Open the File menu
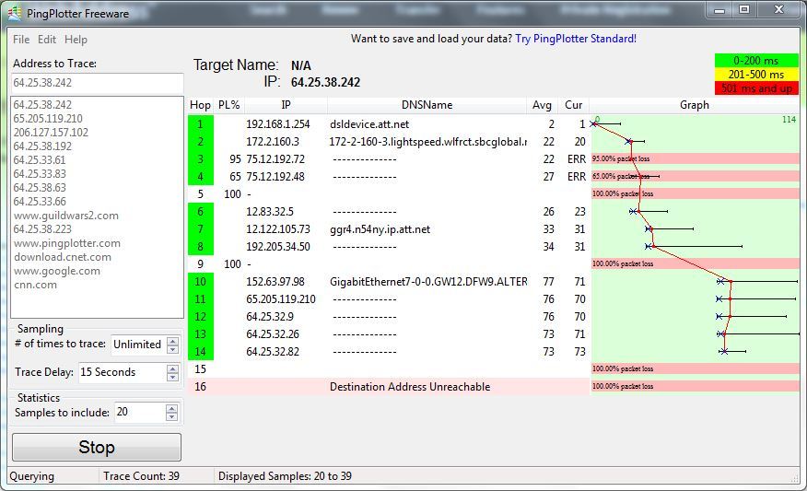 coord(21,40)
